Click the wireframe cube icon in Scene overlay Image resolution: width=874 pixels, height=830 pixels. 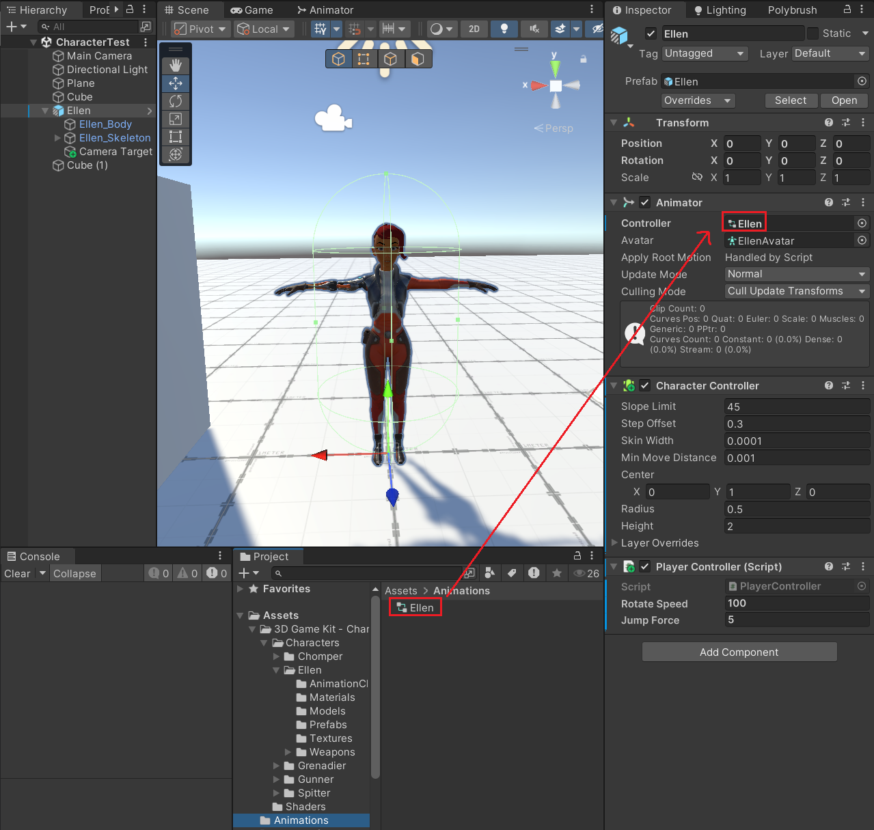point(338,59)
